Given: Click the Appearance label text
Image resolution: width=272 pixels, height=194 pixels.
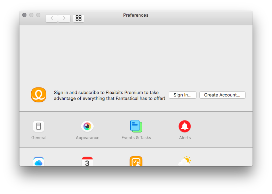Looking at the screenshot, I should coord(88,138).
